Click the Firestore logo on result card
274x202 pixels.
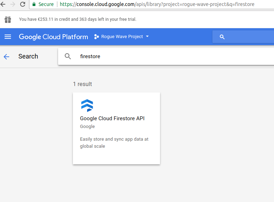[x=87, y=105]
